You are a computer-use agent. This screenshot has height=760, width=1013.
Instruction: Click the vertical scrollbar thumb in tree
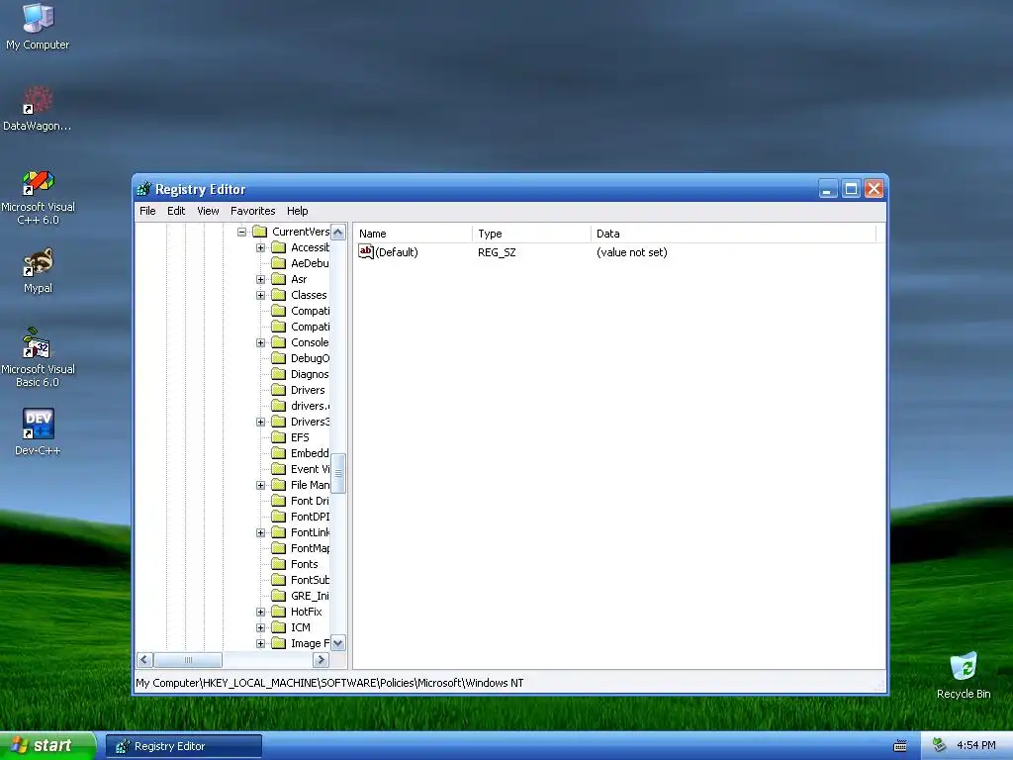pos(338,473)
